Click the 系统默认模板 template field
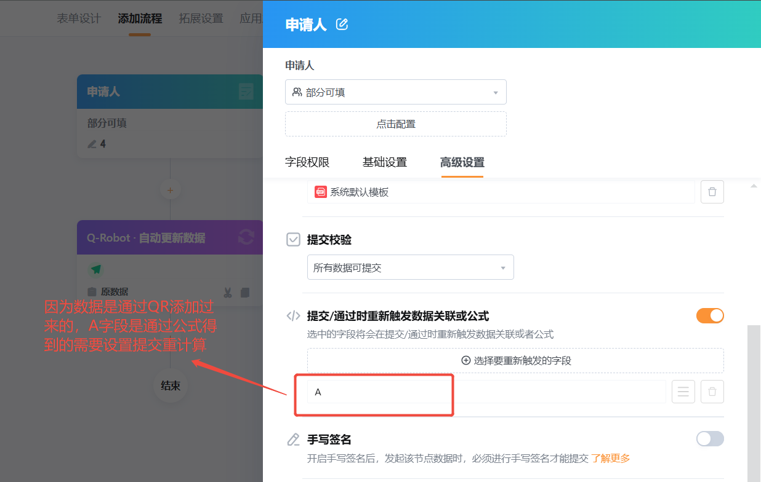This screenshot has width=761, height=482. pyautogui.click(x=501, y=192)
